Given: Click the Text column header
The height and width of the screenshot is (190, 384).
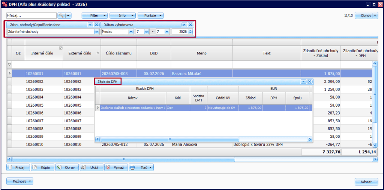Looking at the screenshot, I should coord(267,53).
